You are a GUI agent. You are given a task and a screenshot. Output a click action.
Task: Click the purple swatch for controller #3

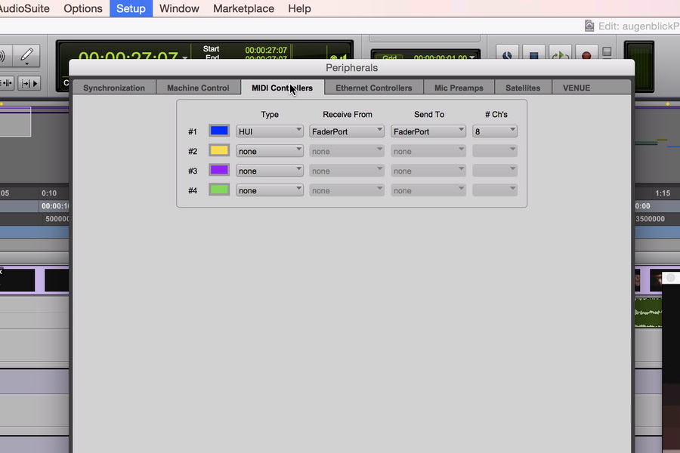(x=219, y=171)
